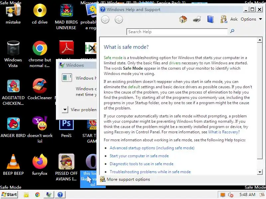The width and height of the screenshot is (266, 199).
Task: Open PISSED OFF AVIANS Seasons icon
Action: [x=66, y=162]
